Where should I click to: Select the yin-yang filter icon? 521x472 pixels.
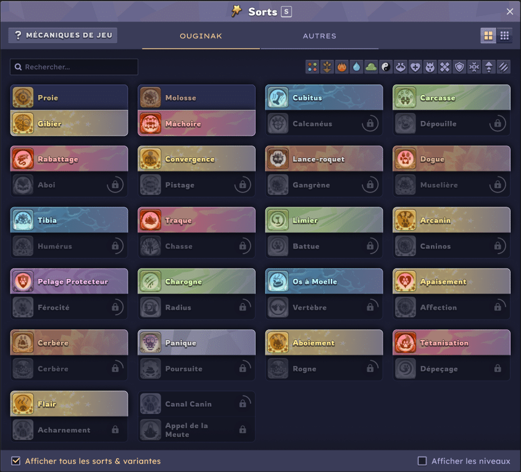click(385, 67)
